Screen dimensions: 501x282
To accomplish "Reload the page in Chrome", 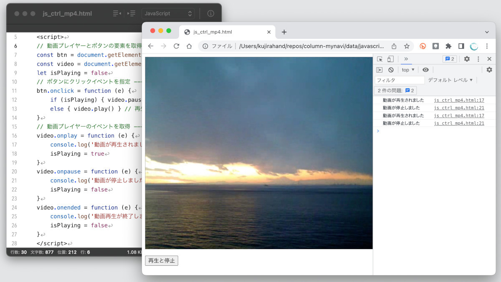I will [176, 46].
